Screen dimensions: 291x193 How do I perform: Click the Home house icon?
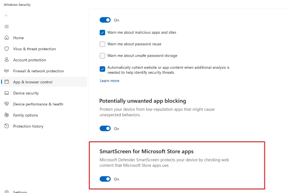tap(7, 38)
